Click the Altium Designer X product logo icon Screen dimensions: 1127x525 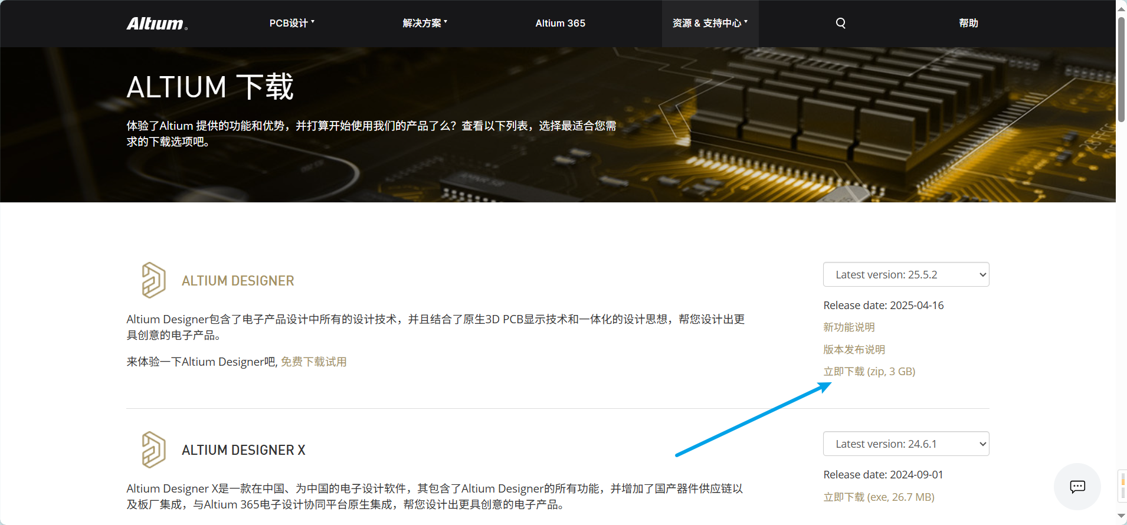click(153, 449)
